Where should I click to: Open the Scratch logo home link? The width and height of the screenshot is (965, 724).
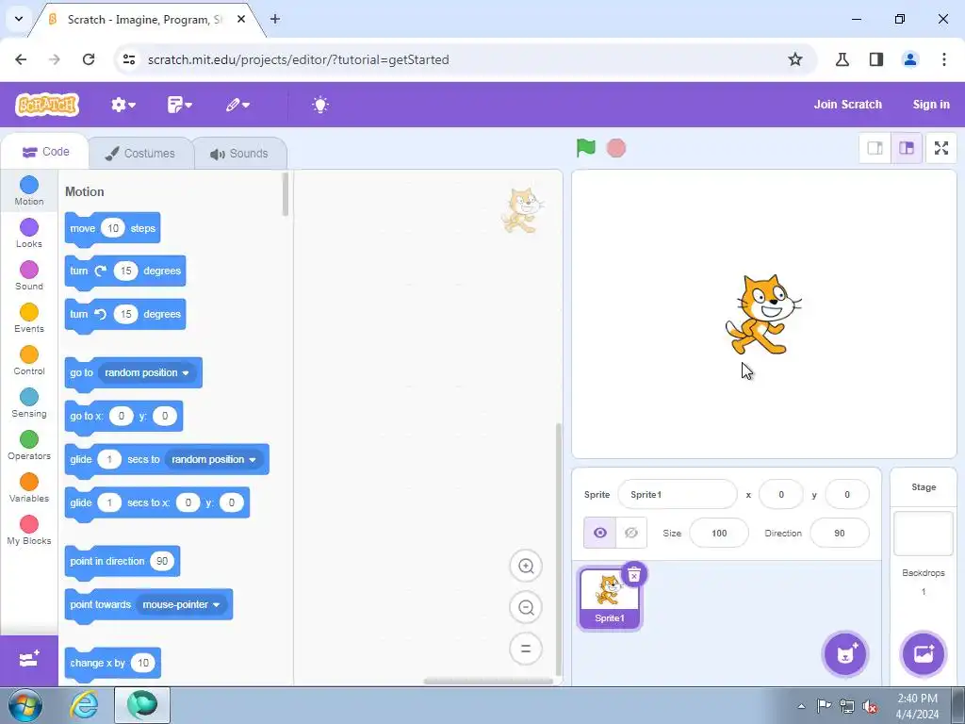(47, 105)
